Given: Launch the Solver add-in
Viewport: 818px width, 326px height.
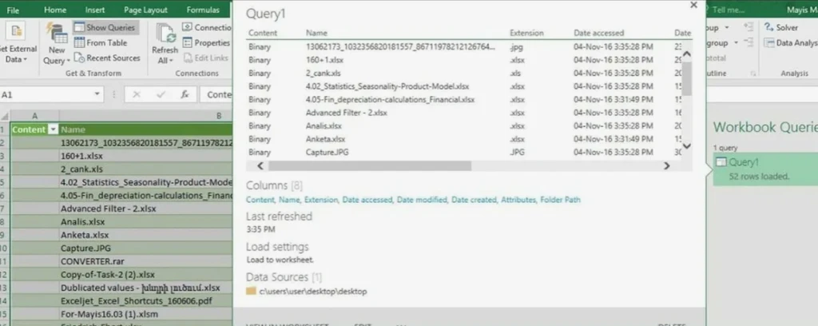Looking at the screenshot, I should pyautogui.click(x=781, y=28).
